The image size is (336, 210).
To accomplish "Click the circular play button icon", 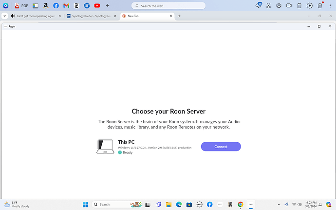I will pos(310,6).
